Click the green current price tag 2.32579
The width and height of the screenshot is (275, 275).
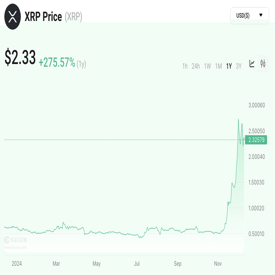(x=255, y=140)
